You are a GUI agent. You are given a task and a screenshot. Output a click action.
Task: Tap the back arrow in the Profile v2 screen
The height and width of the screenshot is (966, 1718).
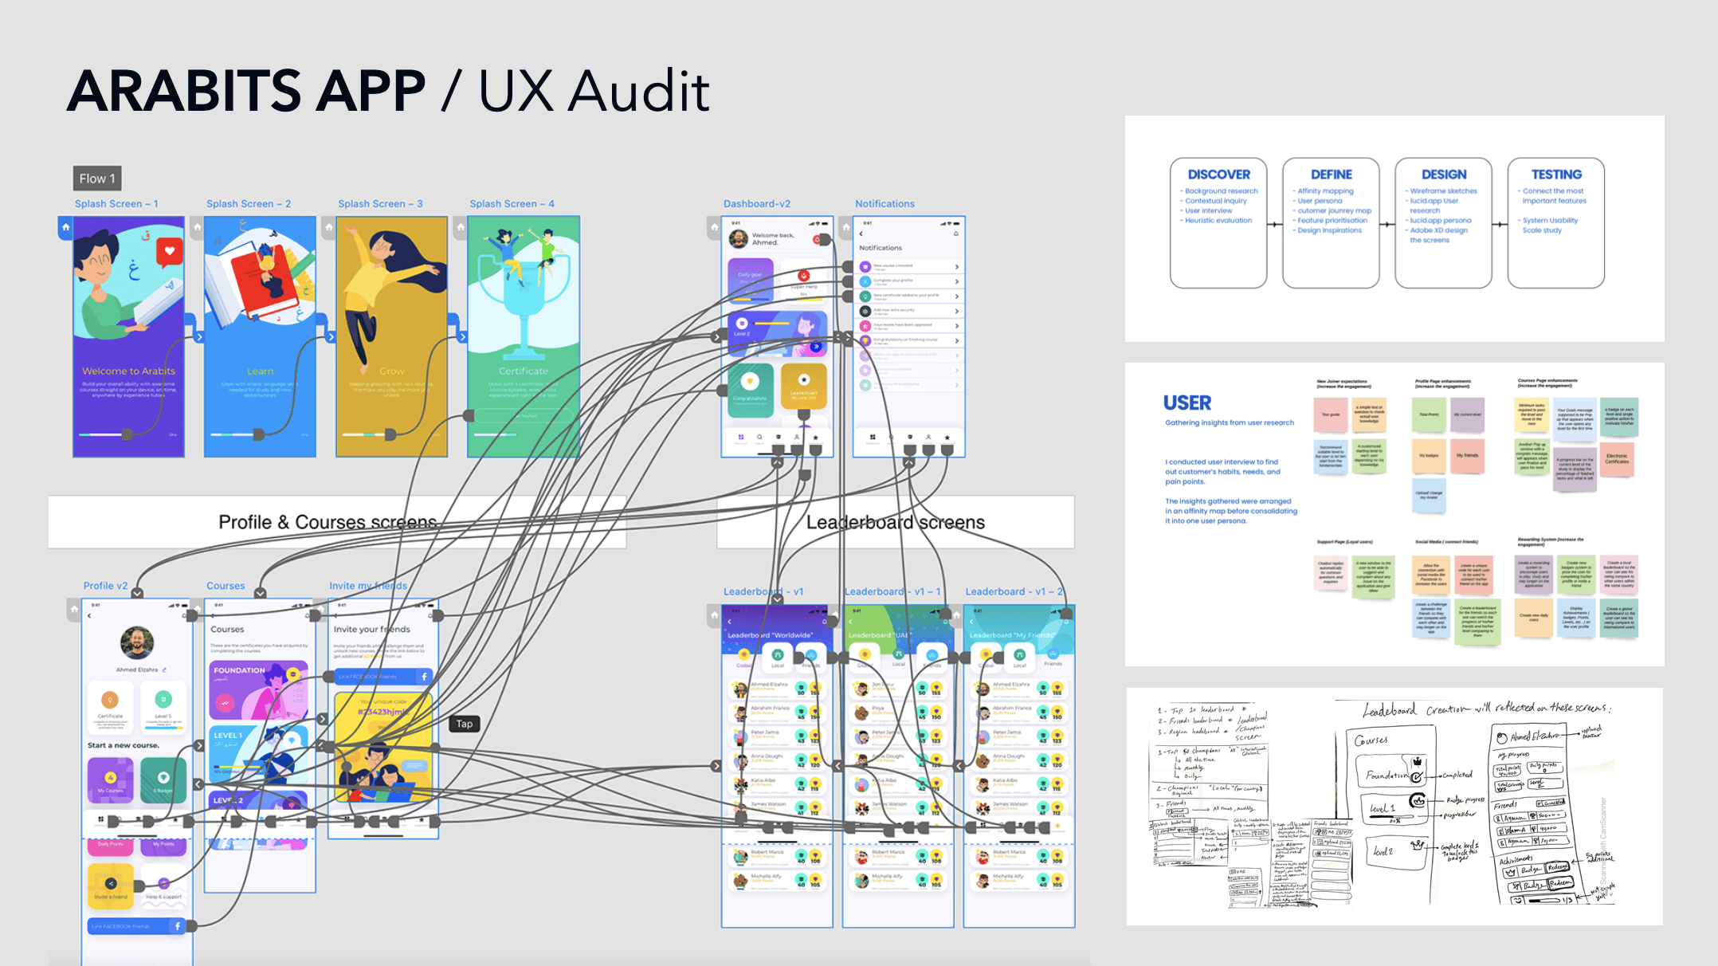pos(90,616)
